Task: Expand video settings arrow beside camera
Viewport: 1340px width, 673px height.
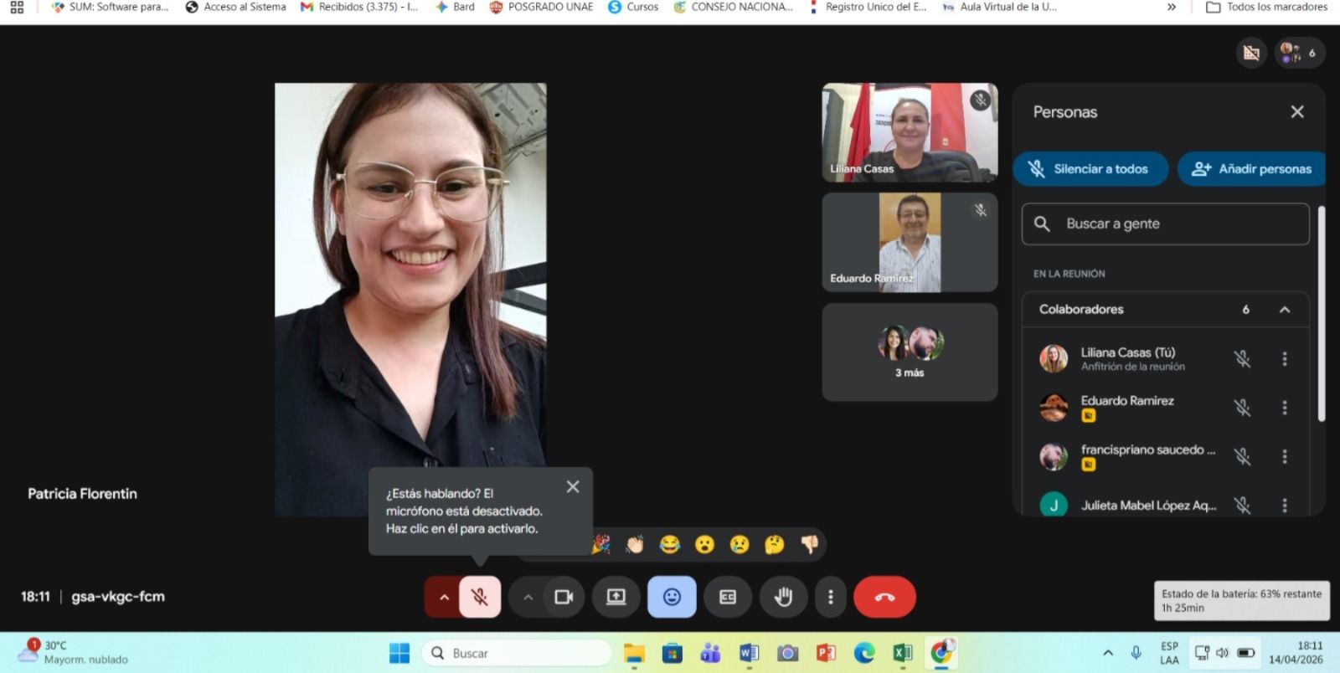Action: click(x=528, y=597)
